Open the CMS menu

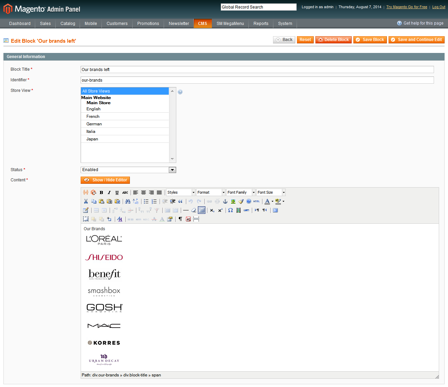tap(203, 24)
